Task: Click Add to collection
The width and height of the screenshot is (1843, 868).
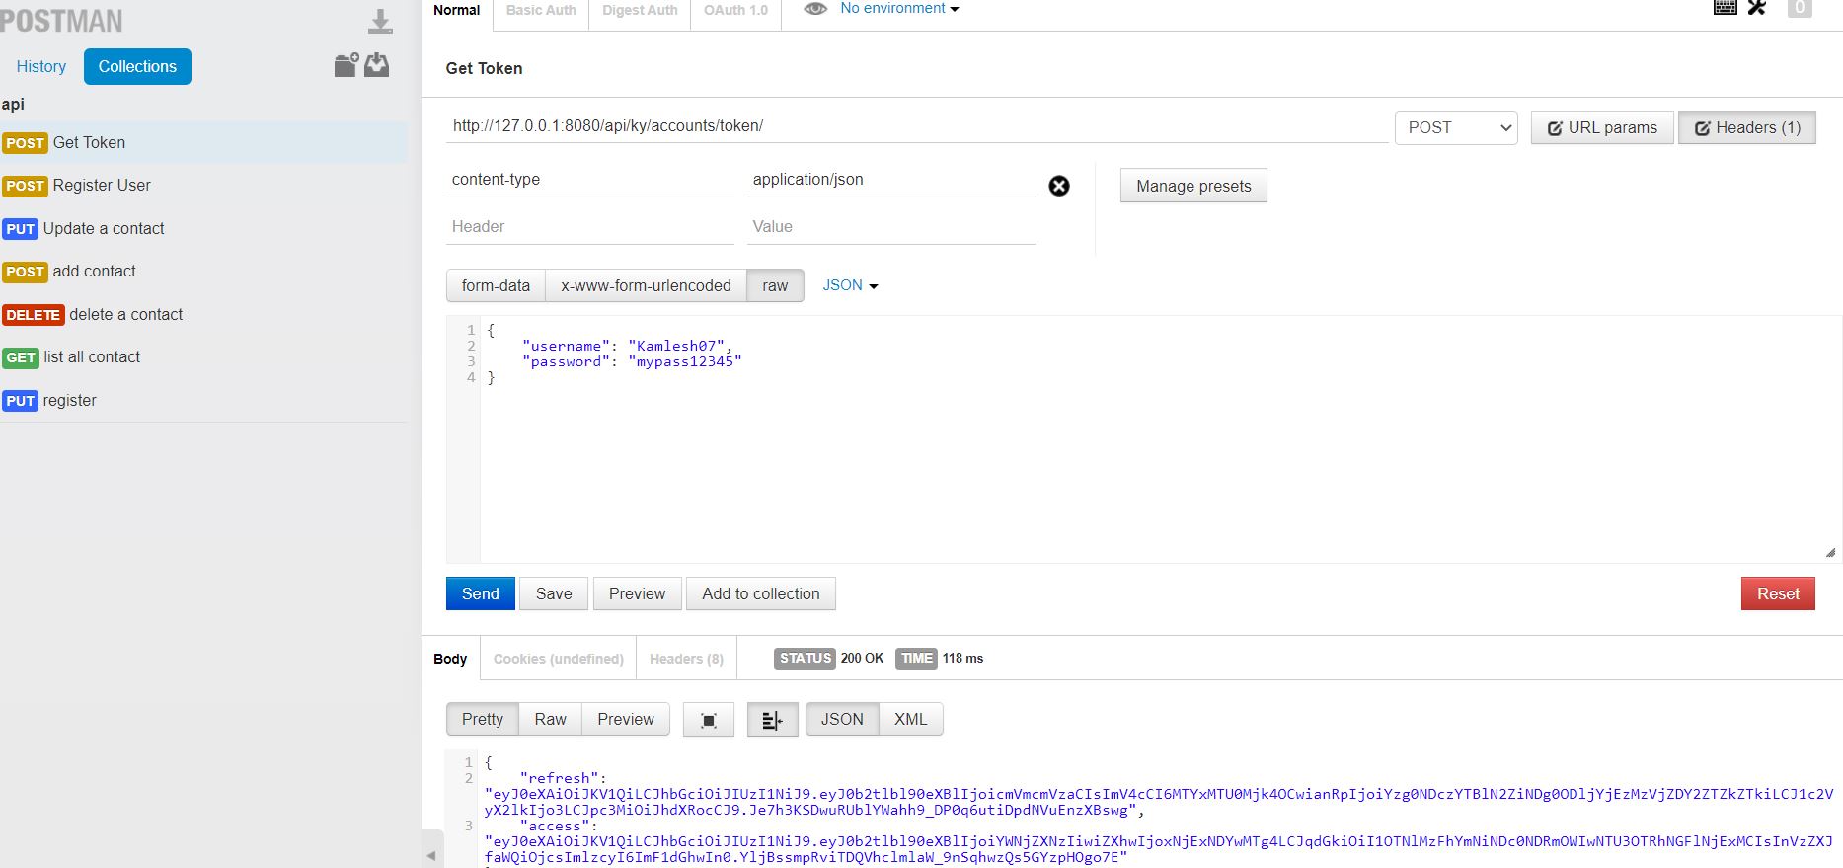Action: click(x=761, y=593)
